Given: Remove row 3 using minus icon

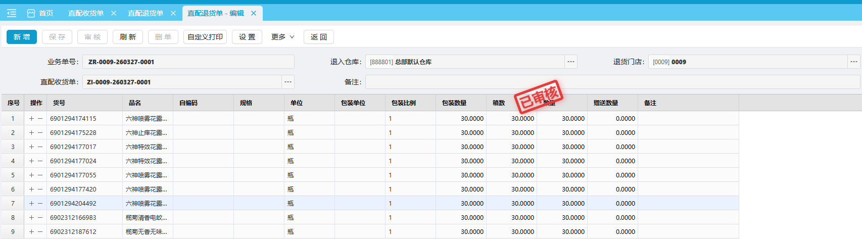Looking at the screenshot, I should 40,147.
